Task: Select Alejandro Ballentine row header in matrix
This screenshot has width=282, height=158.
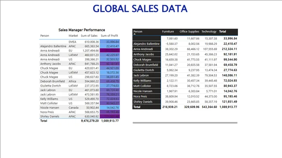Action: coord(146,44)
